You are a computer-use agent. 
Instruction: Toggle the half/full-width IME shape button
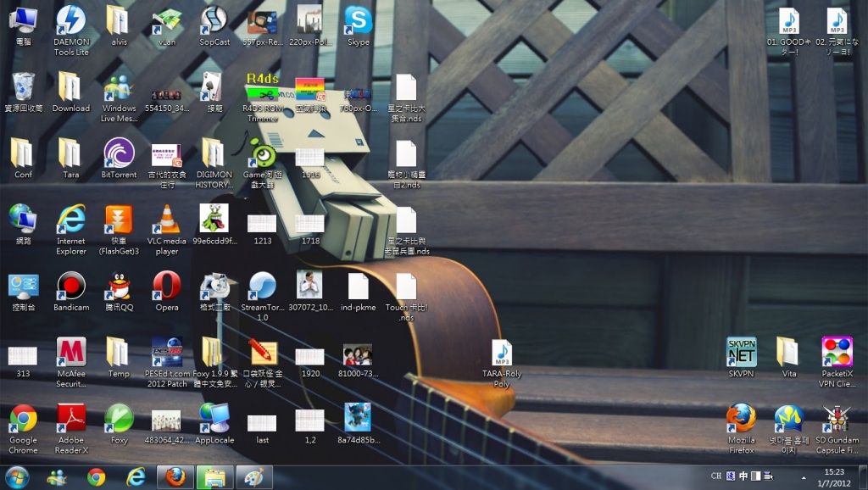[756, 476]
